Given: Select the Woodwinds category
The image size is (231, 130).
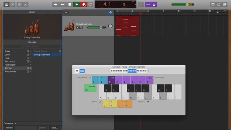Looking at the screenshot, I should 10,71.
